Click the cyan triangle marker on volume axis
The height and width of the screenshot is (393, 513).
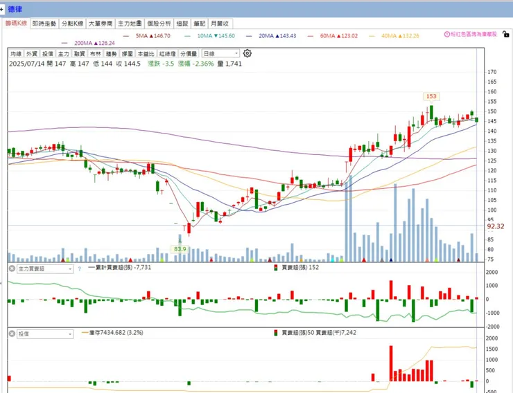332,260
